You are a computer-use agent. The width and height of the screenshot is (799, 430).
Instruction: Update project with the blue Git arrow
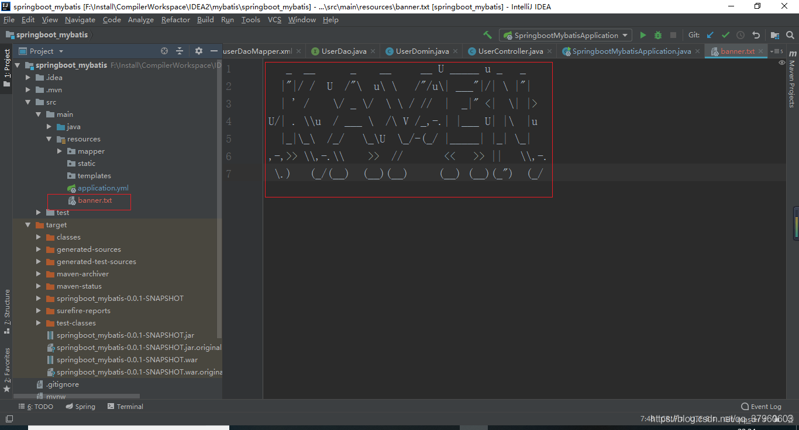click(x=711, y=35)
